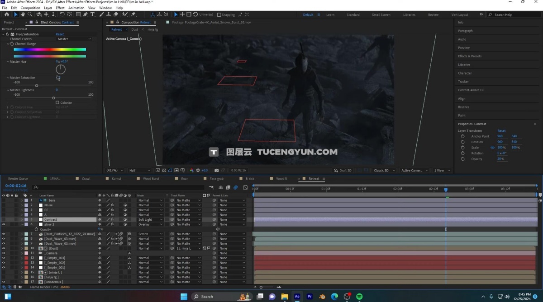543x302 pixels.
Task: Select the Roto Brush tool
Action: point(125,14)
